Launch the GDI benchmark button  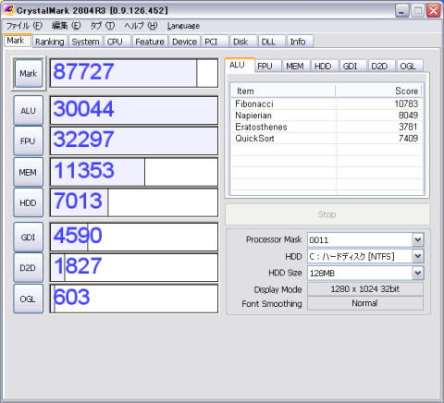[x=28, y=238]
